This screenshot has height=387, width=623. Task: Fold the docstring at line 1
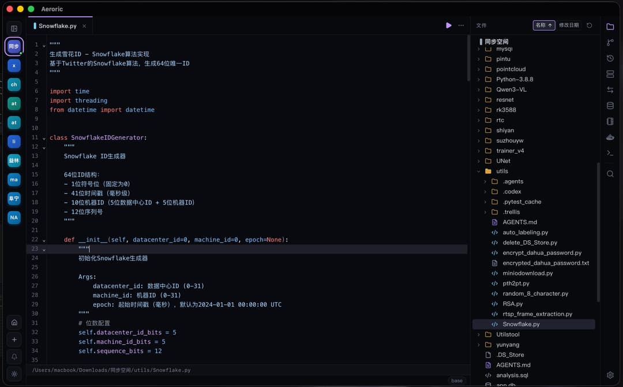[44, 45]
